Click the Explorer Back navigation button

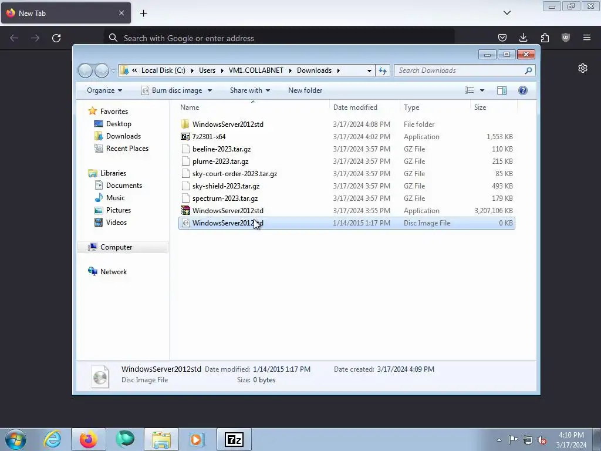(85, 70)
